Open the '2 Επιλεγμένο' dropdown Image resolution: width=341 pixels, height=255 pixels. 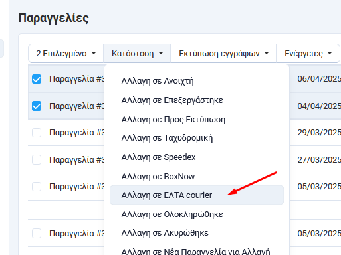coord(66,54)
